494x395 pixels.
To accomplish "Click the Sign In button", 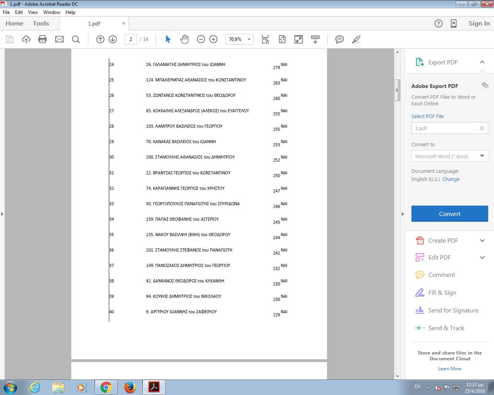I will pos(479,24).
